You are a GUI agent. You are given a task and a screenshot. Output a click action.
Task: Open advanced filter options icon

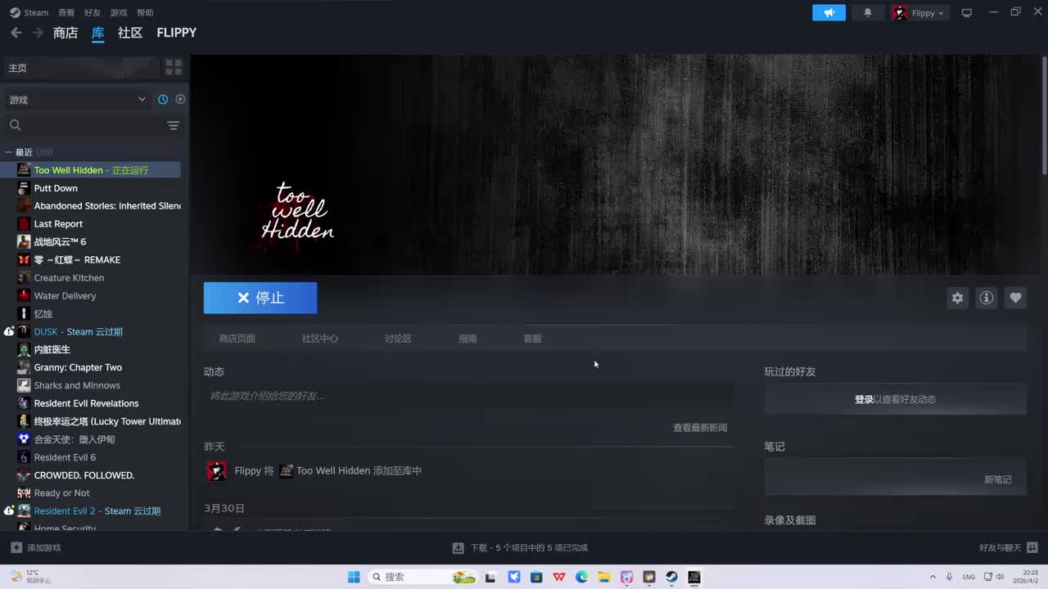coord(173,125)
